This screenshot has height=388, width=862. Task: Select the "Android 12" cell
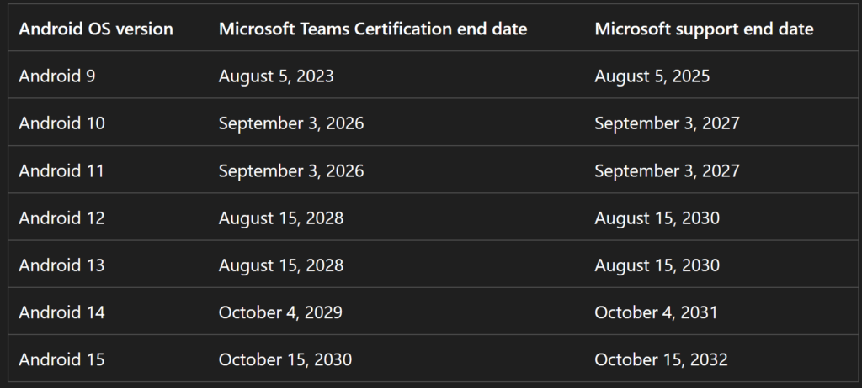point(62,218)
